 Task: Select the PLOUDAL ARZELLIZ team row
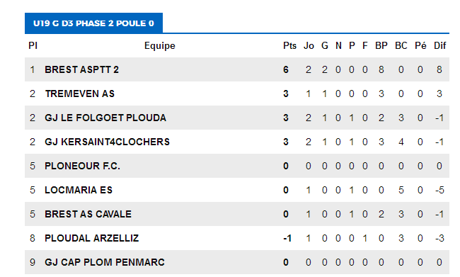[x=237, y=238]
